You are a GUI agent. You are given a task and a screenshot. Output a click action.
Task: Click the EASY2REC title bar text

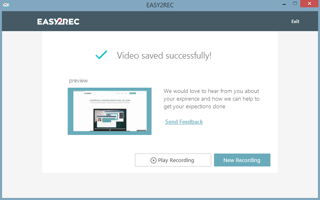(x=160, y=5)
